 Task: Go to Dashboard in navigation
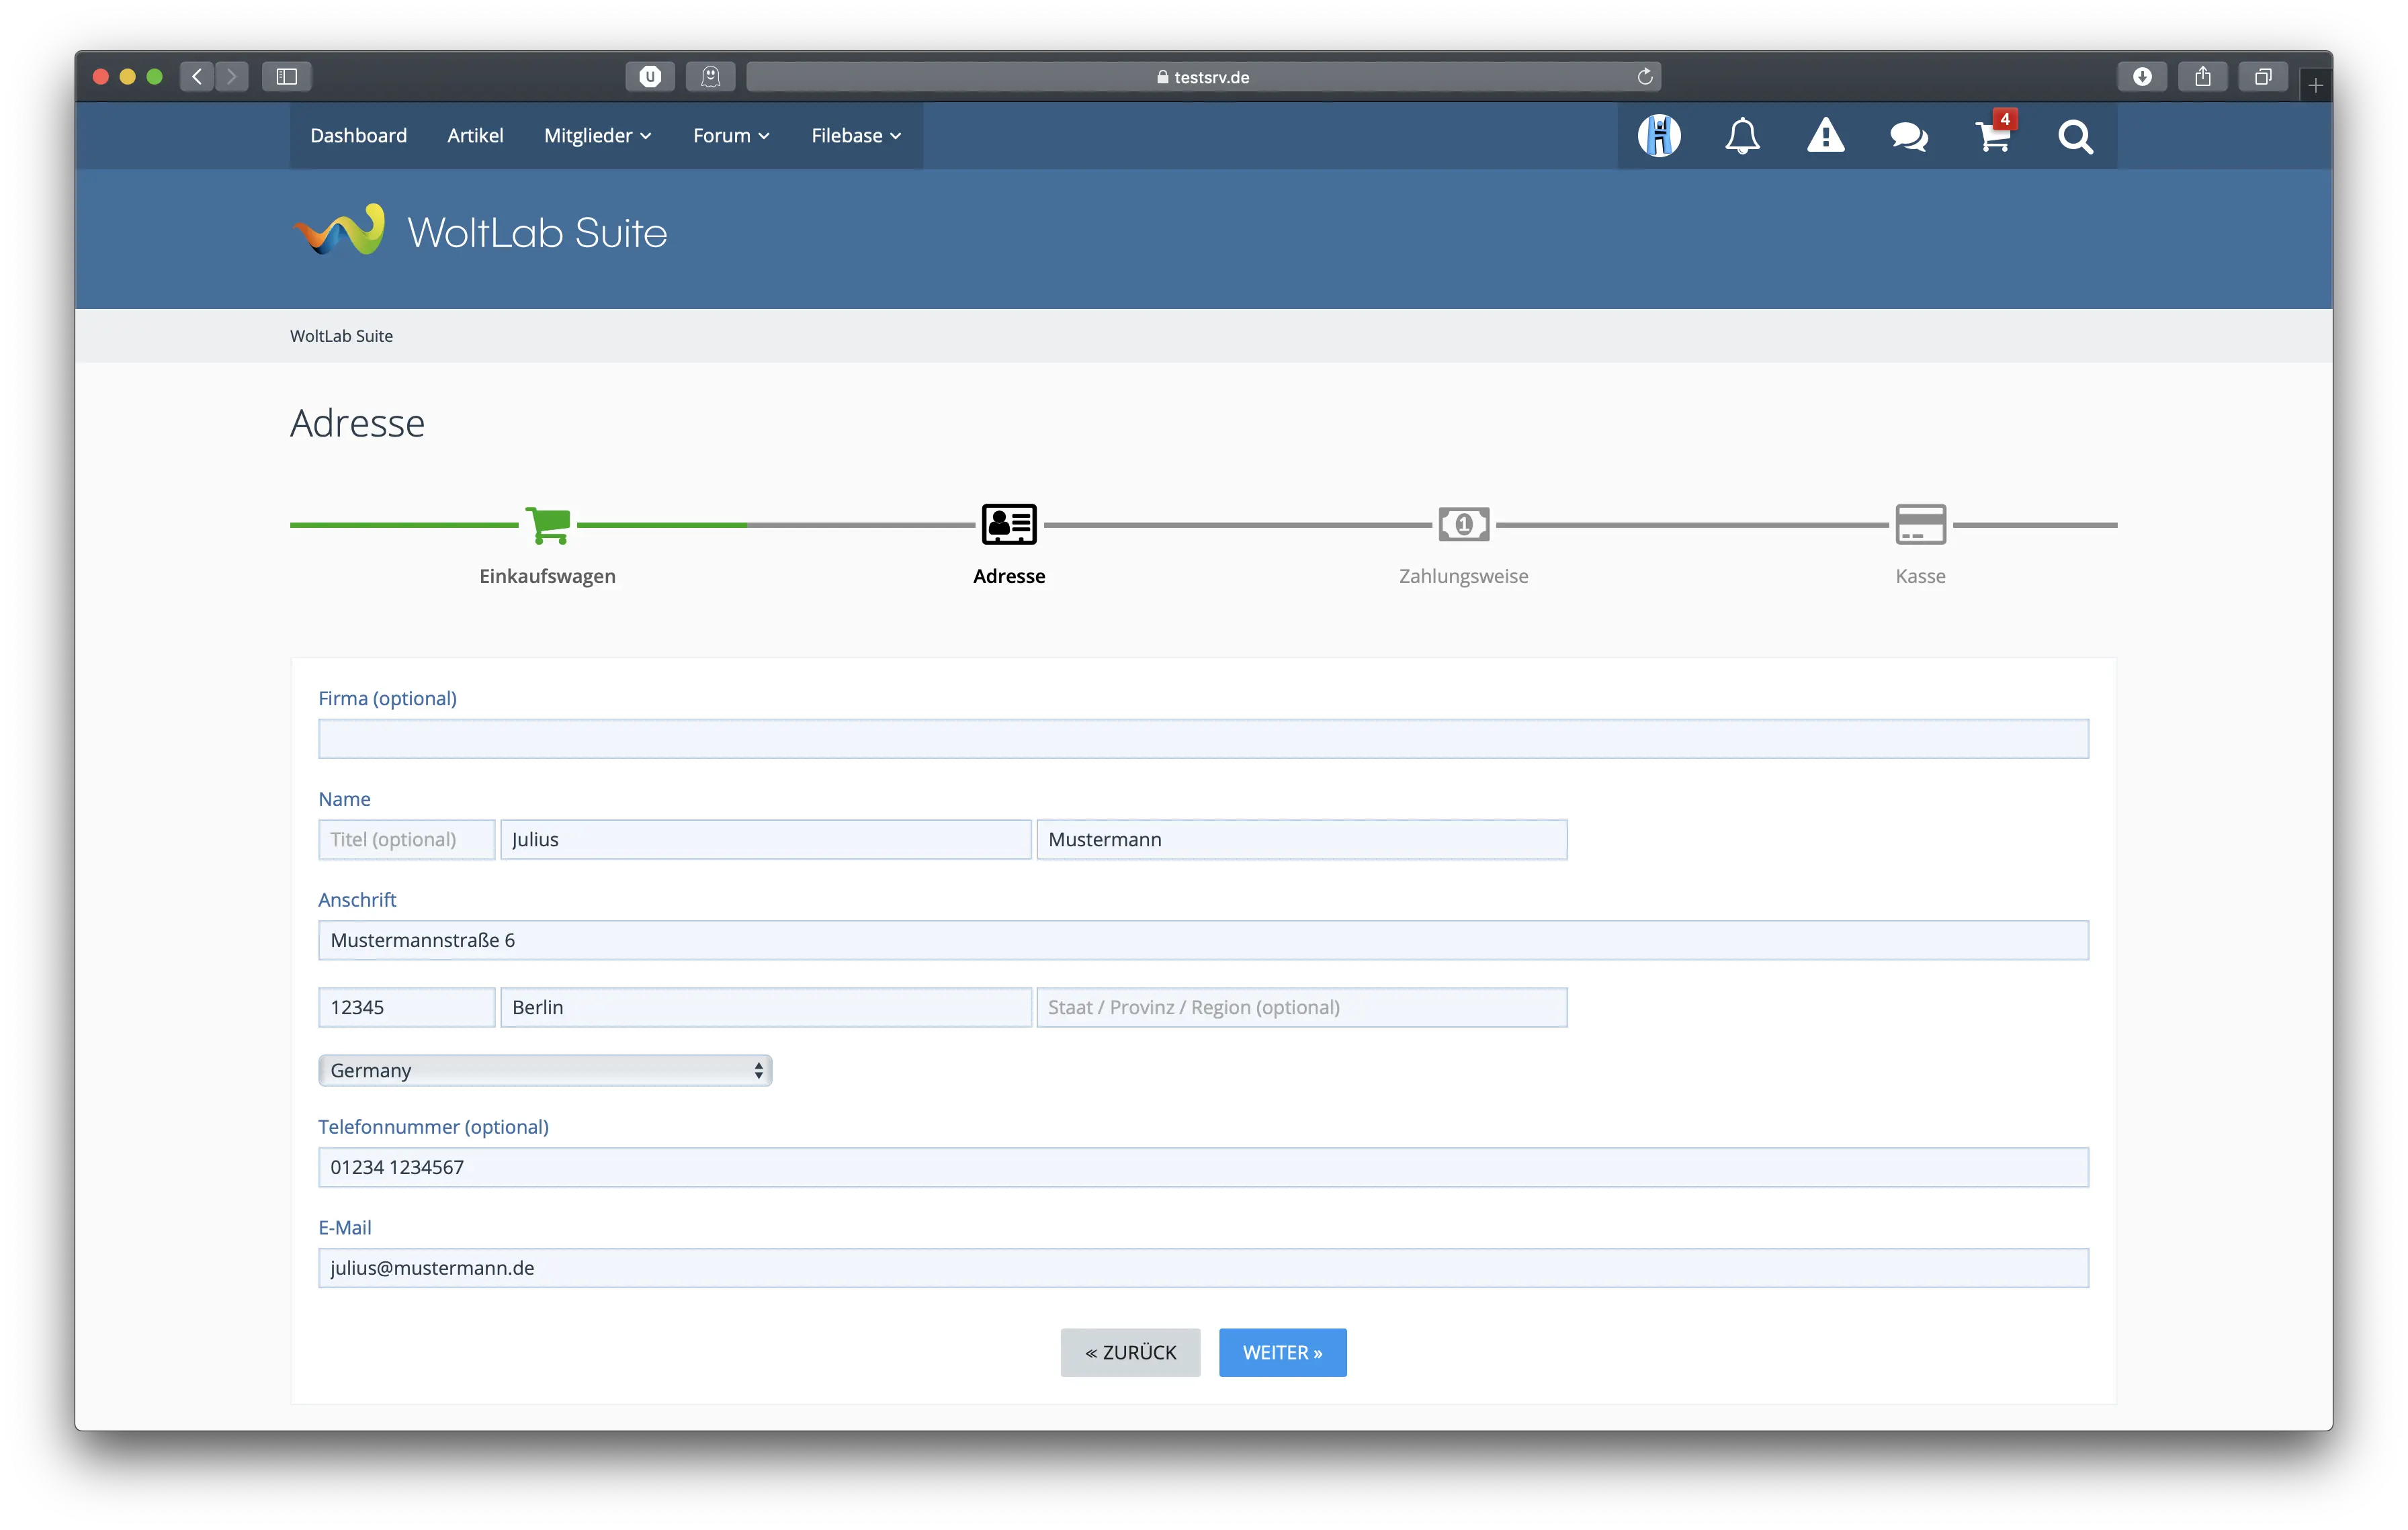tap(358, 136)
